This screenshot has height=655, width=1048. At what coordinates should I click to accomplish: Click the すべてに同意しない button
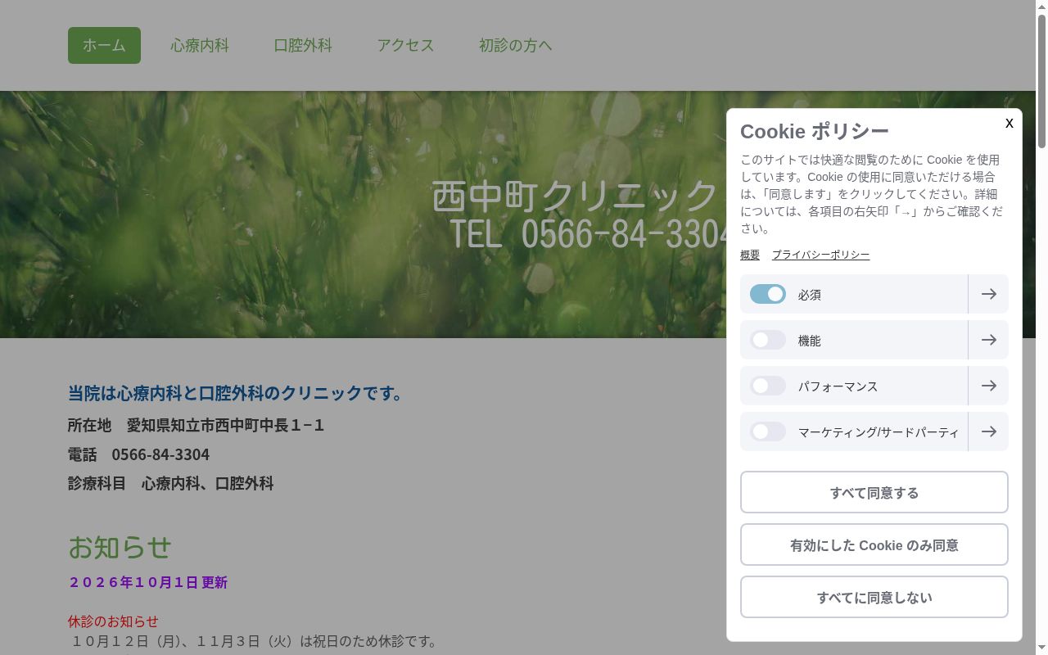[x=874, y=597]
